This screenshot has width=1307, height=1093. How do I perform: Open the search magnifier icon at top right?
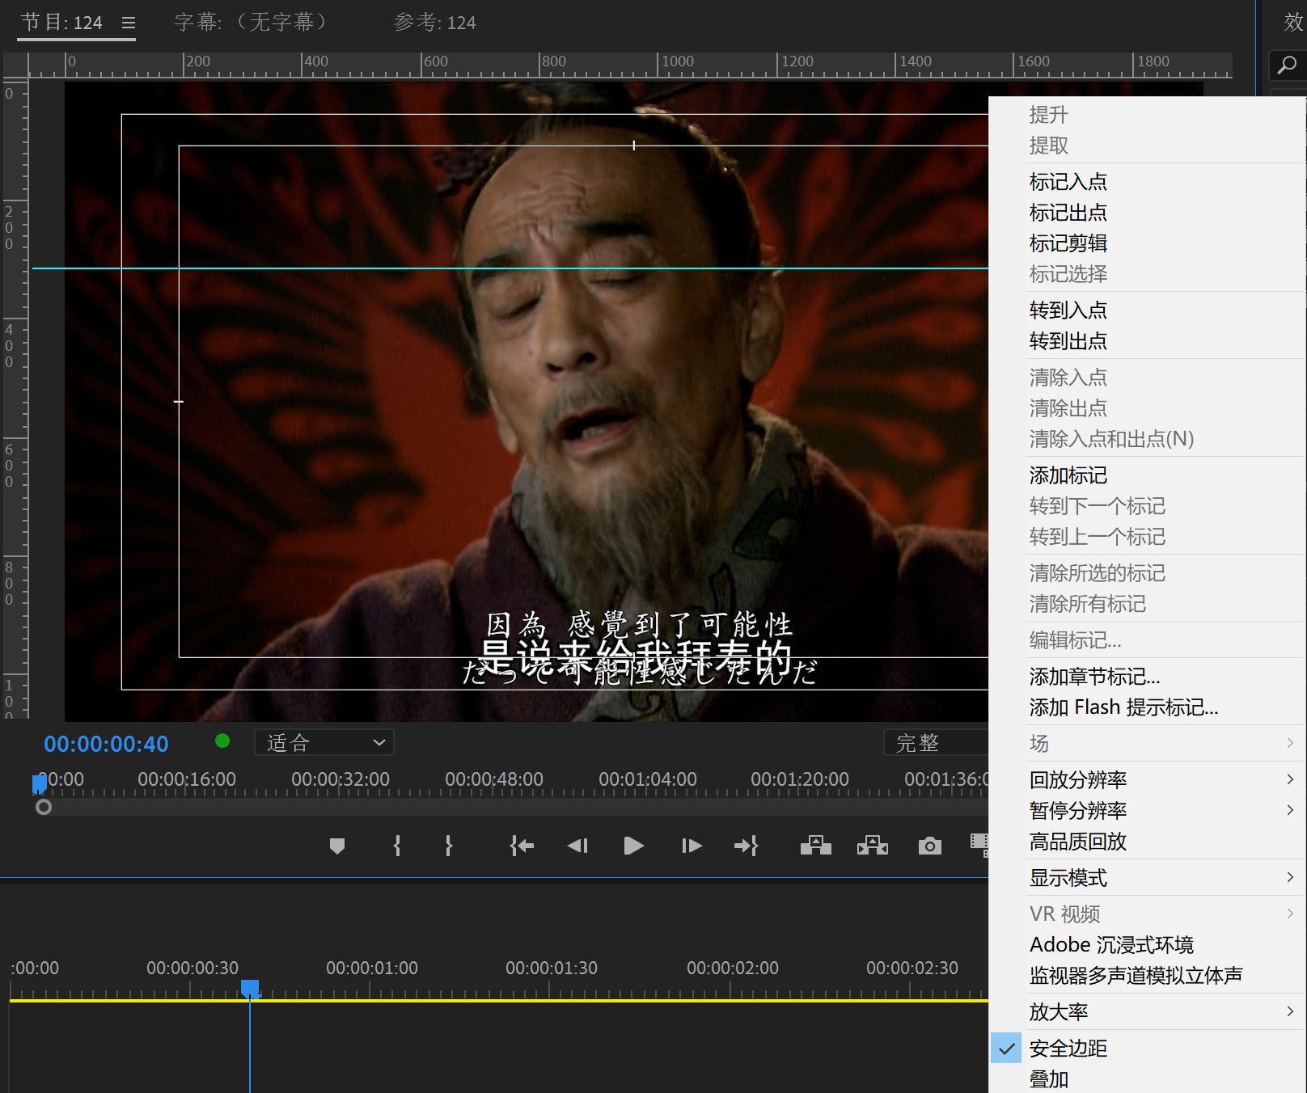click(1287, 65)
